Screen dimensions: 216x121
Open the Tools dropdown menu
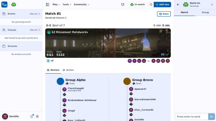67,5
